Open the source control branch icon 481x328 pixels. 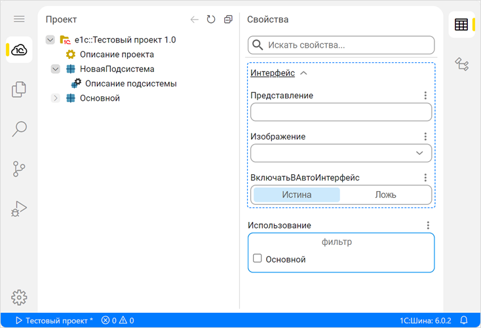click(x=19, y=169)
